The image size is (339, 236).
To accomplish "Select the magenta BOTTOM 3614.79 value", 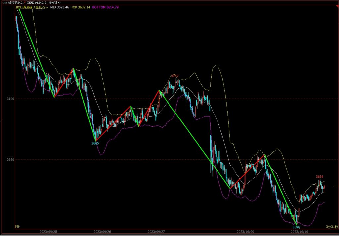I will point(104,7).
